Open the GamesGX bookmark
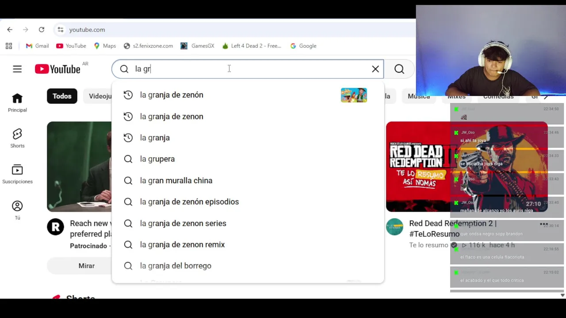 pos(197,46)
